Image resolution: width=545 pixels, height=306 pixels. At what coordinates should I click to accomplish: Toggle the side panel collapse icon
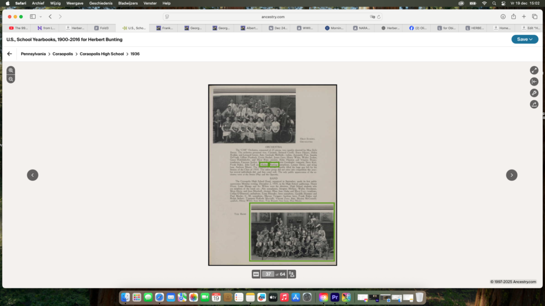(534, 82)
